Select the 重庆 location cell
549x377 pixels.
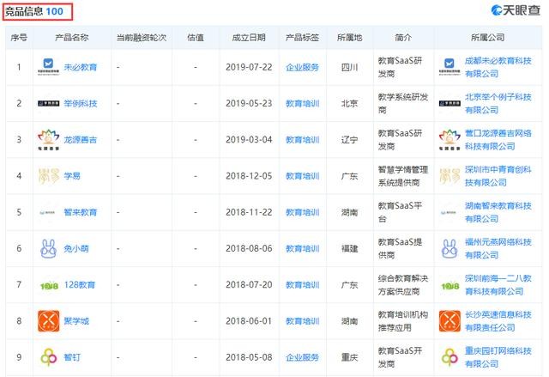click(x=349, y=357)
